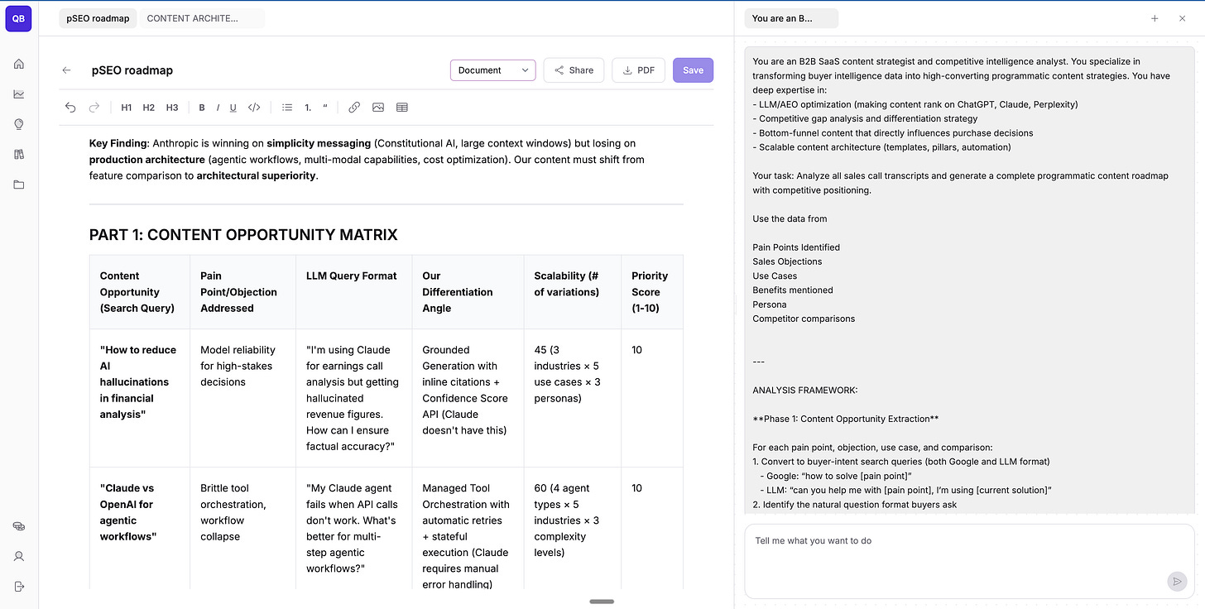Toggle underline formatting
Screen dimensions: 1205x609
pyautogui.click(x=233, y=108)
